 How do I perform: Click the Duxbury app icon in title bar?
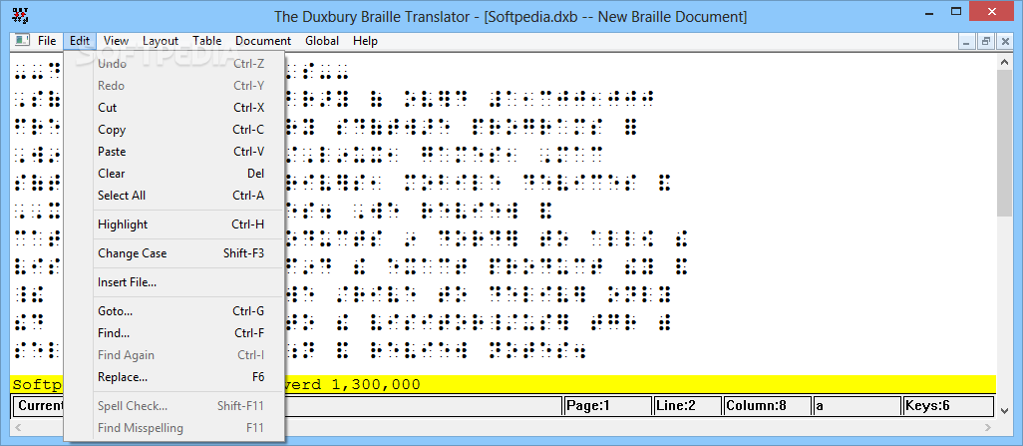20,14
